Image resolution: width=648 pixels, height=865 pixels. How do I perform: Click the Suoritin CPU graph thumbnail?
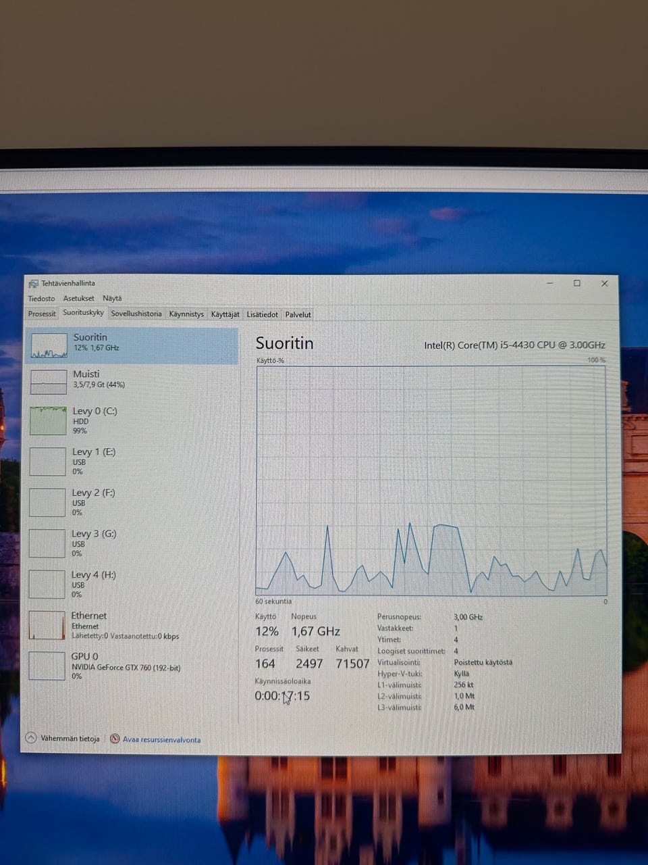click(49, 345)
